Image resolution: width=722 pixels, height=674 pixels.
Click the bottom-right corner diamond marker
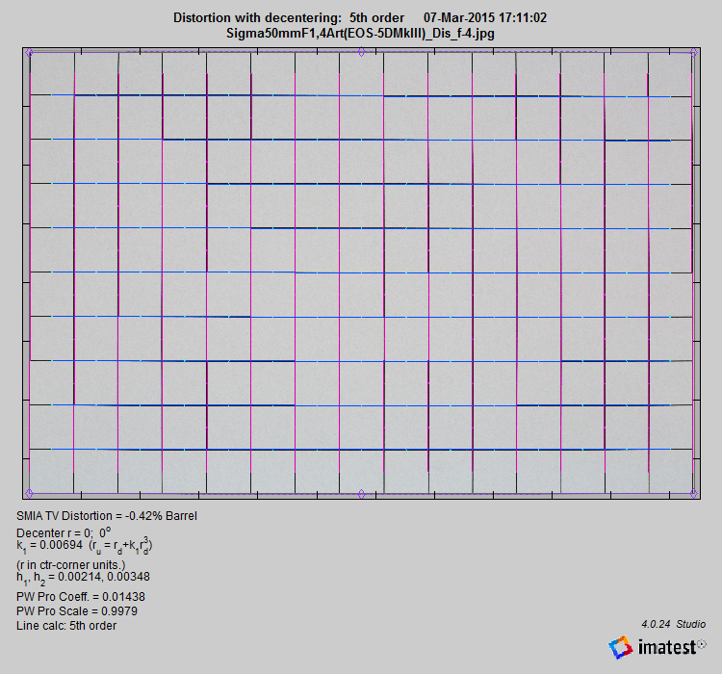tap(693, 494)
